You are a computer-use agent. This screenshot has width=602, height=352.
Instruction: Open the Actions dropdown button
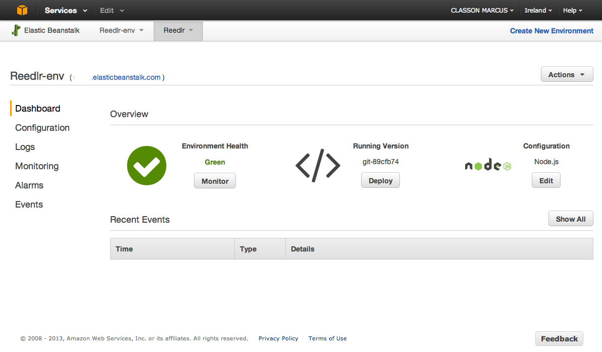[x=567, y=74]
